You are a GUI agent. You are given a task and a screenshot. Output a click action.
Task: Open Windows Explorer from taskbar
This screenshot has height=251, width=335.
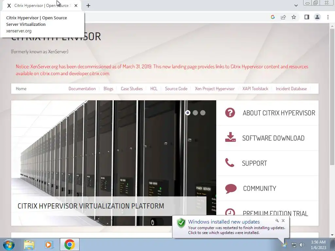(29, 244)
